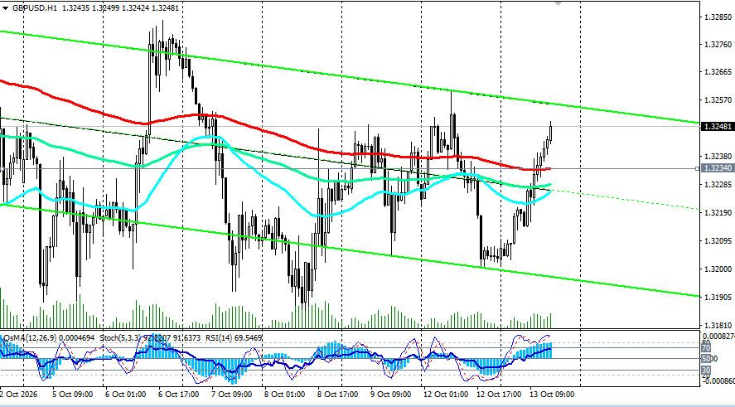The width and height of the screenshot is (735, 407).
Task: Click the 8 Oct 01:00 time label
Action: [286, 395]
